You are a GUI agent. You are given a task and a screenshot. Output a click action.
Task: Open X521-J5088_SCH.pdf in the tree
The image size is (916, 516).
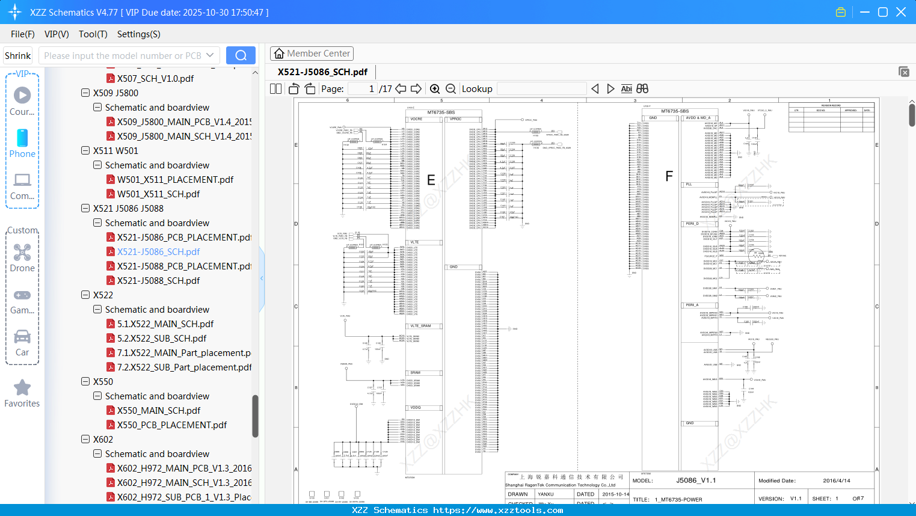[158, 281]
